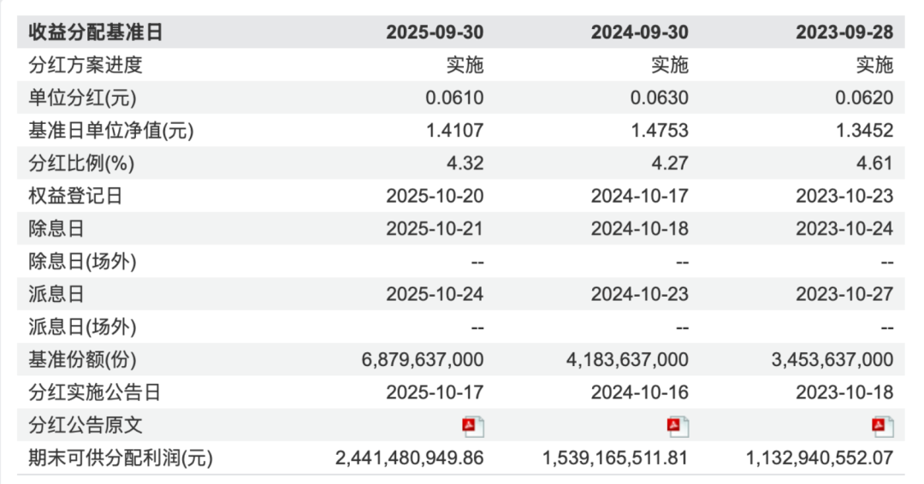
Task: Click the 2025-09-30 column header
Action: (435, 32)
